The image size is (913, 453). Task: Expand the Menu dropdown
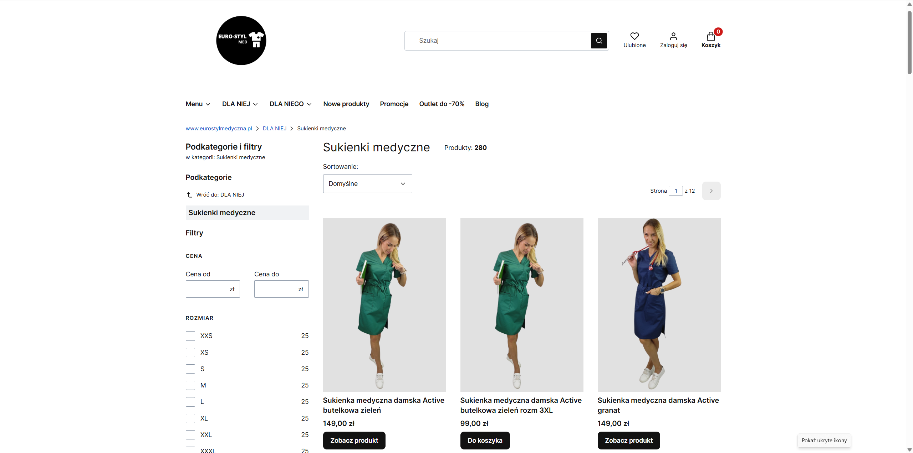(x=198, y=104)
